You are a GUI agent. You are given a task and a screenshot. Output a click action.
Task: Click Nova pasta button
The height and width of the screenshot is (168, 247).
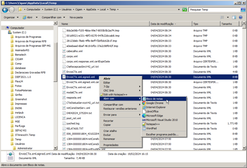pos(76,17)
